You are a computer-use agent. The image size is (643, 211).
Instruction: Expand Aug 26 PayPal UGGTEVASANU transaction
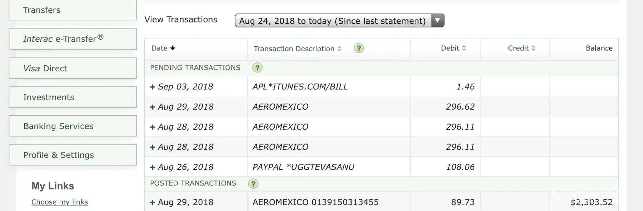point(153,167)
